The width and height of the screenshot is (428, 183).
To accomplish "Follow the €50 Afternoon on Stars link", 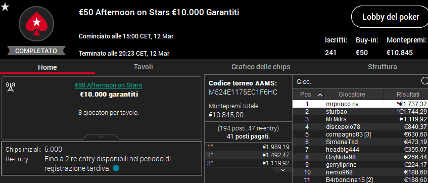I will [108, 85].
